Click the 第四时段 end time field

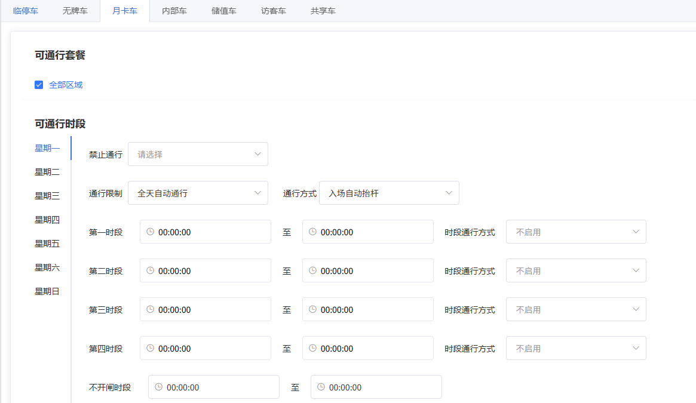pos(367,348)
